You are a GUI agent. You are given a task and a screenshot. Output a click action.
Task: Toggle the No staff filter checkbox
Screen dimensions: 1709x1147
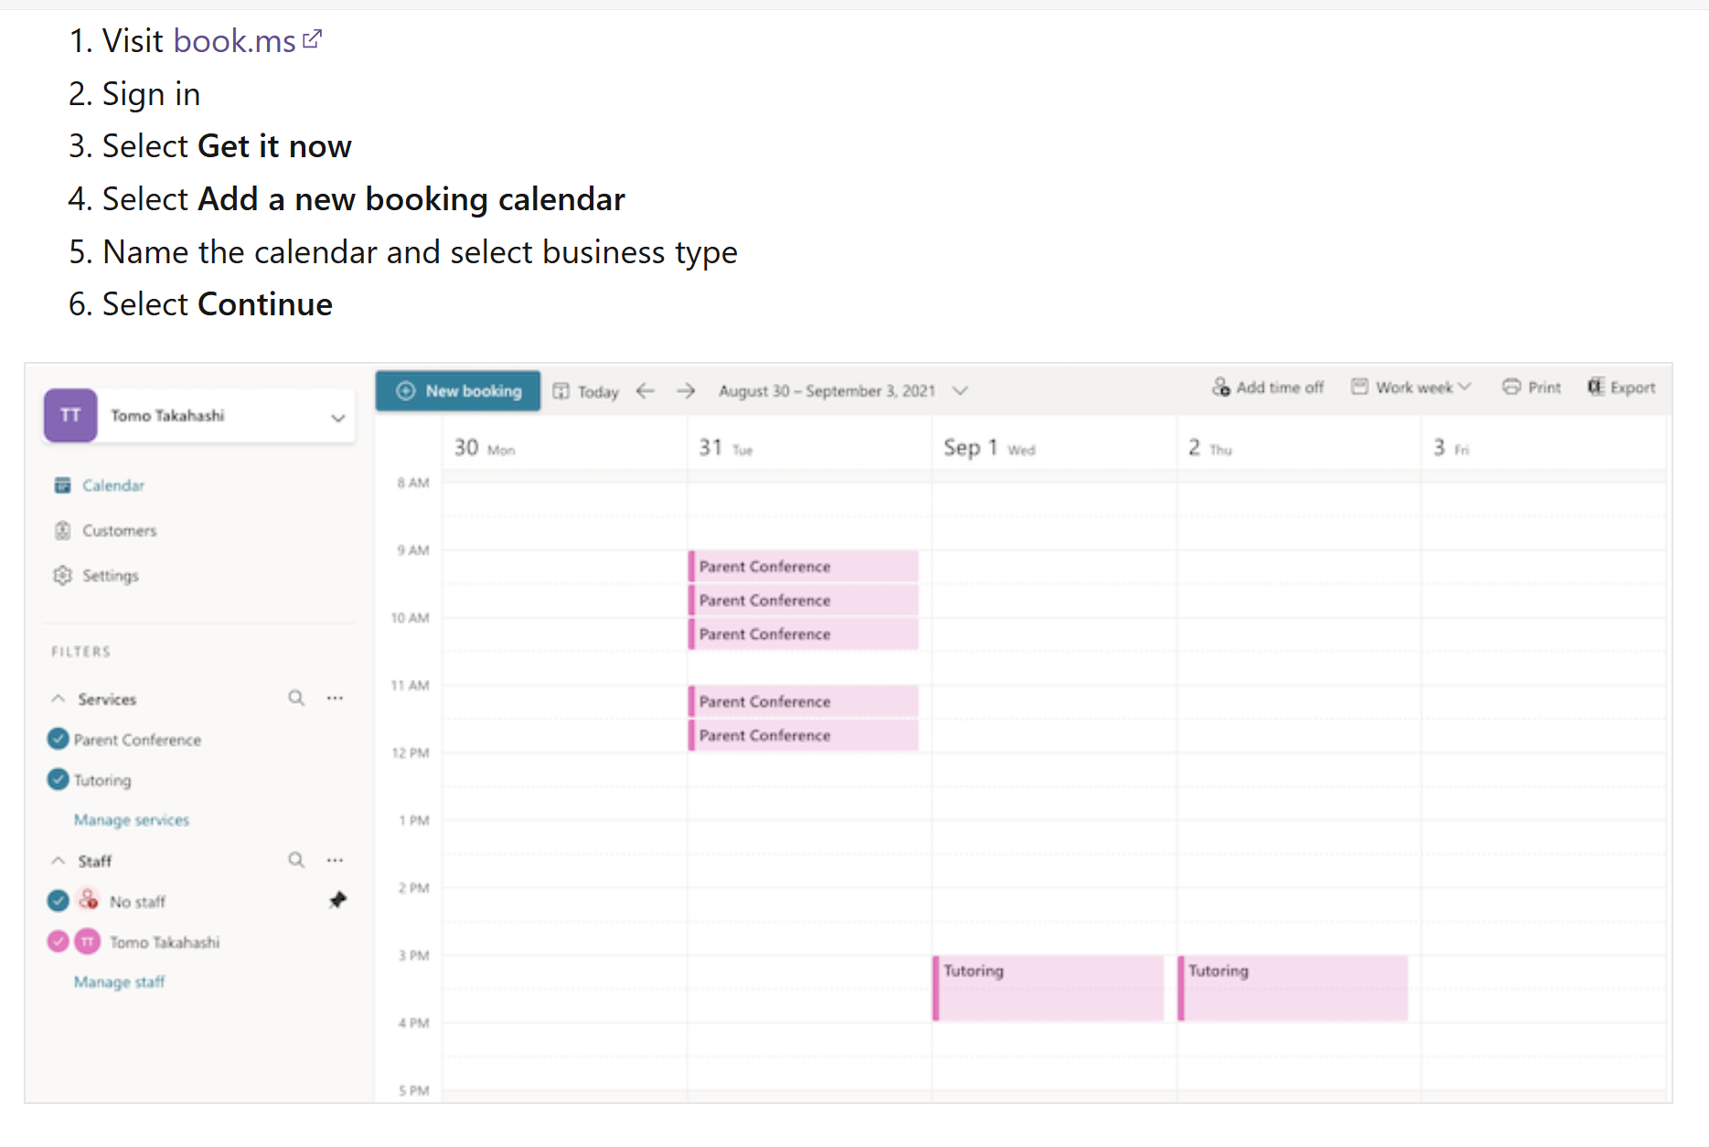pyautogui.click(x=58, y=901)
